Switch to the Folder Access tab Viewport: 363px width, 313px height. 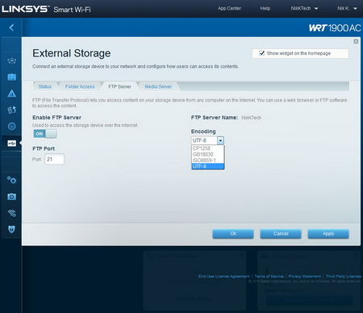click(x=80, y=86)
